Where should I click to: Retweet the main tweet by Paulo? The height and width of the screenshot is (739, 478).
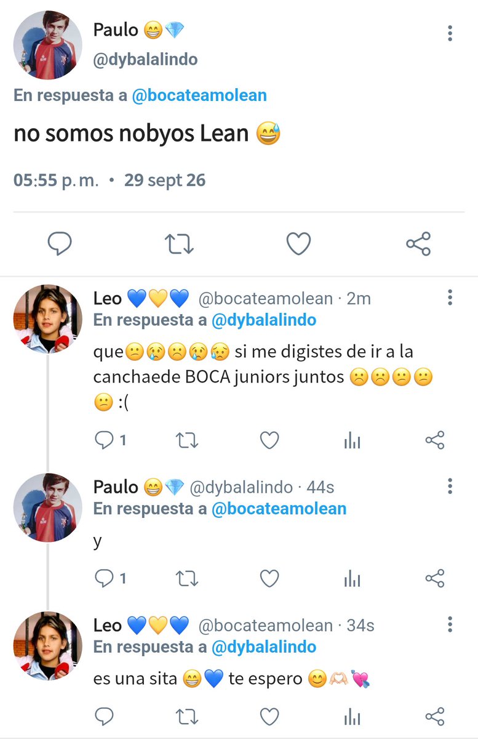tap(180, 244)
